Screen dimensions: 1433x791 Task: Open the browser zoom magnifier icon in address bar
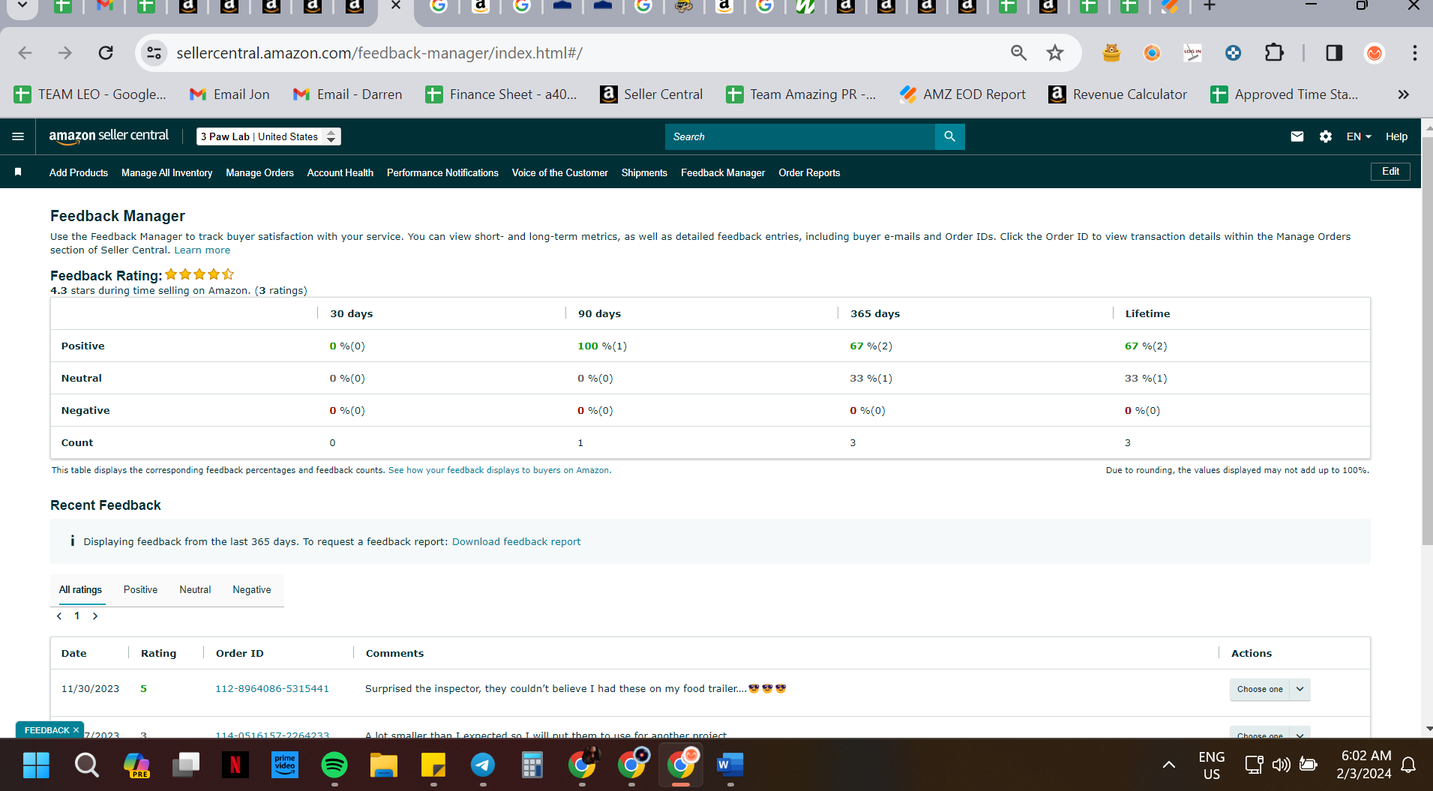point(1018,52)
